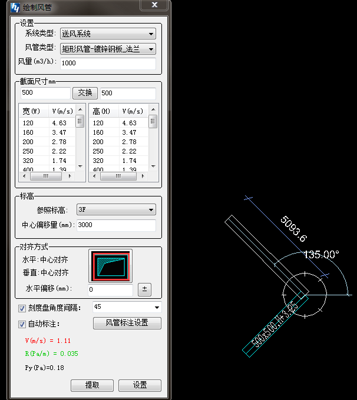Click the 高(H) column header

click(x=104, y=111)
